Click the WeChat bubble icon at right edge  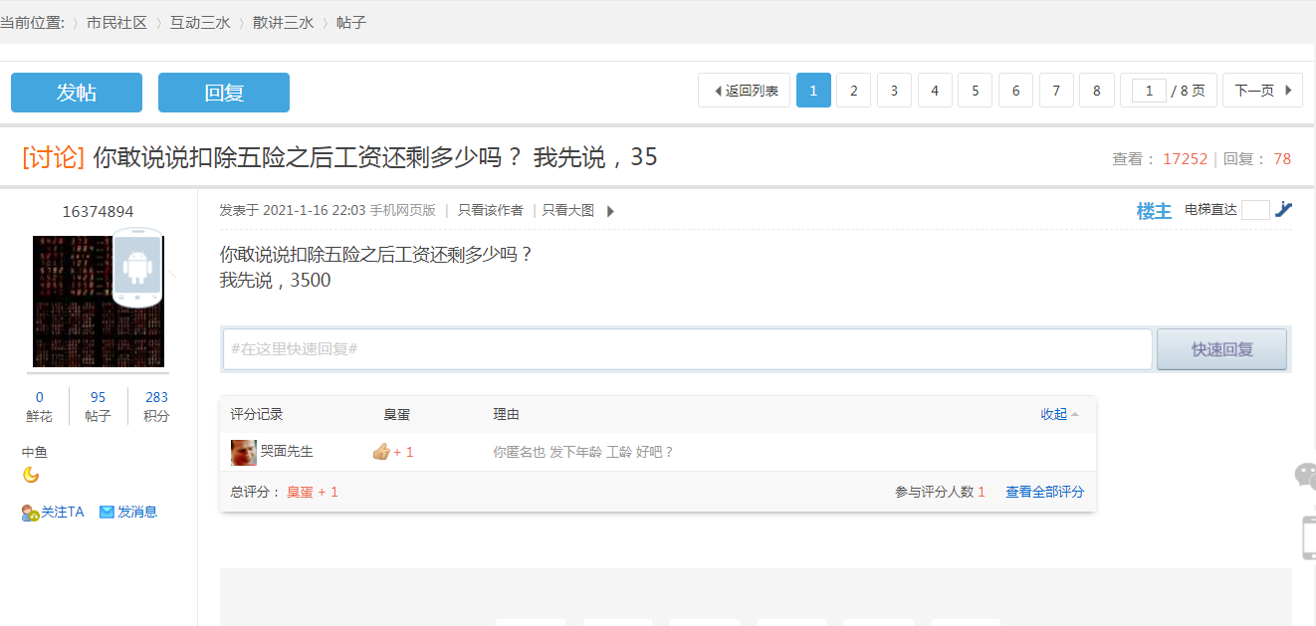[x=1305, y=475]
